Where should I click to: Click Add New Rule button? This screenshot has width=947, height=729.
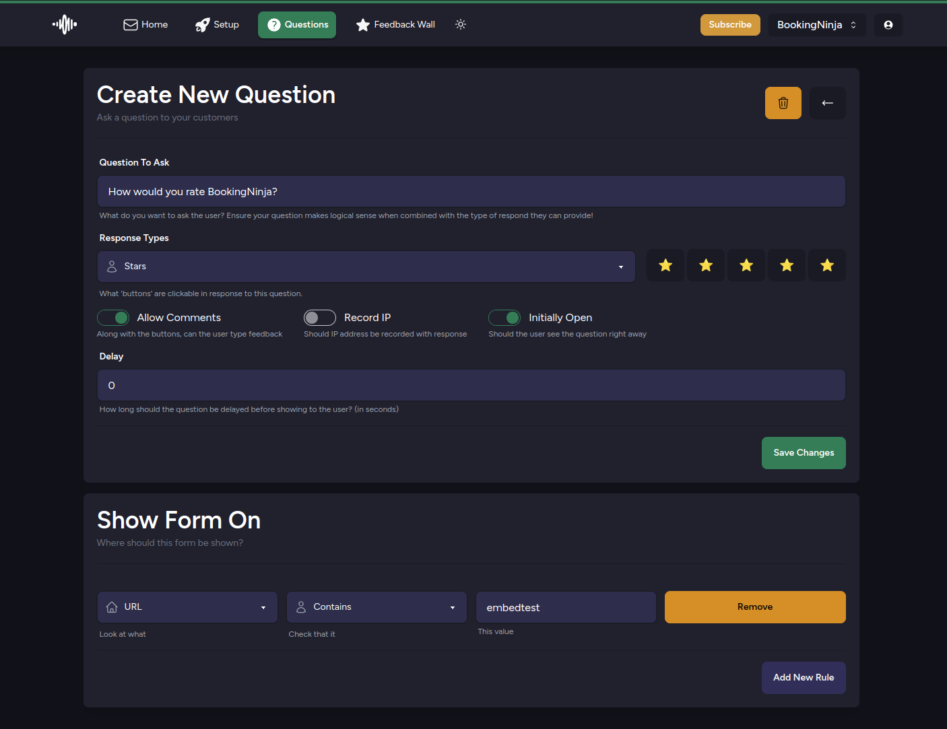click(x=804, y=678)
